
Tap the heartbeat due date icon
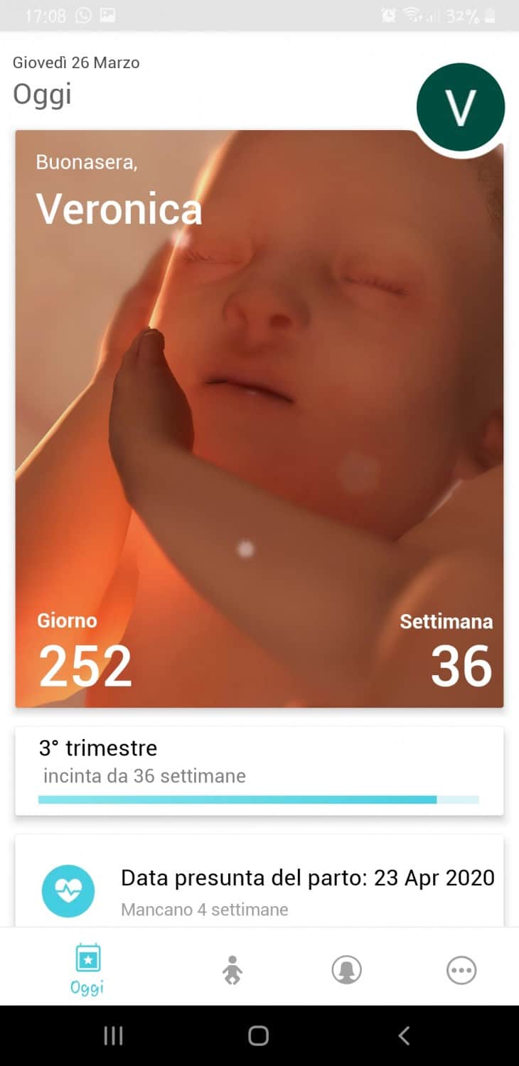[x=68, y=891]
